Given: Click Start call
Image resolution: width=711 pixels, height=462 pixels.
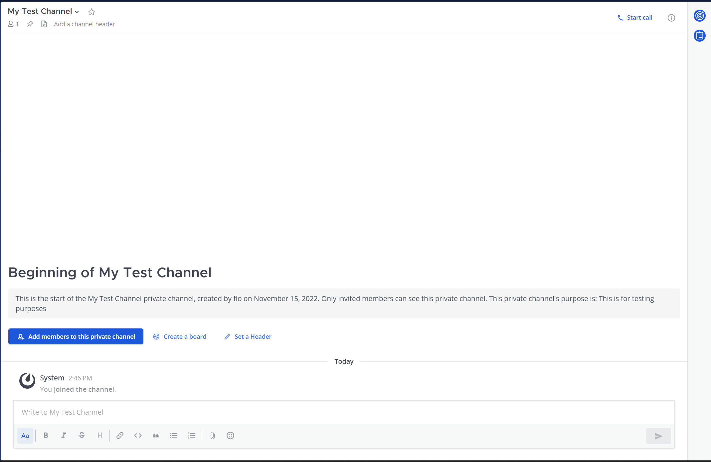Looking at the screenshot, I should tap(635, 18).
